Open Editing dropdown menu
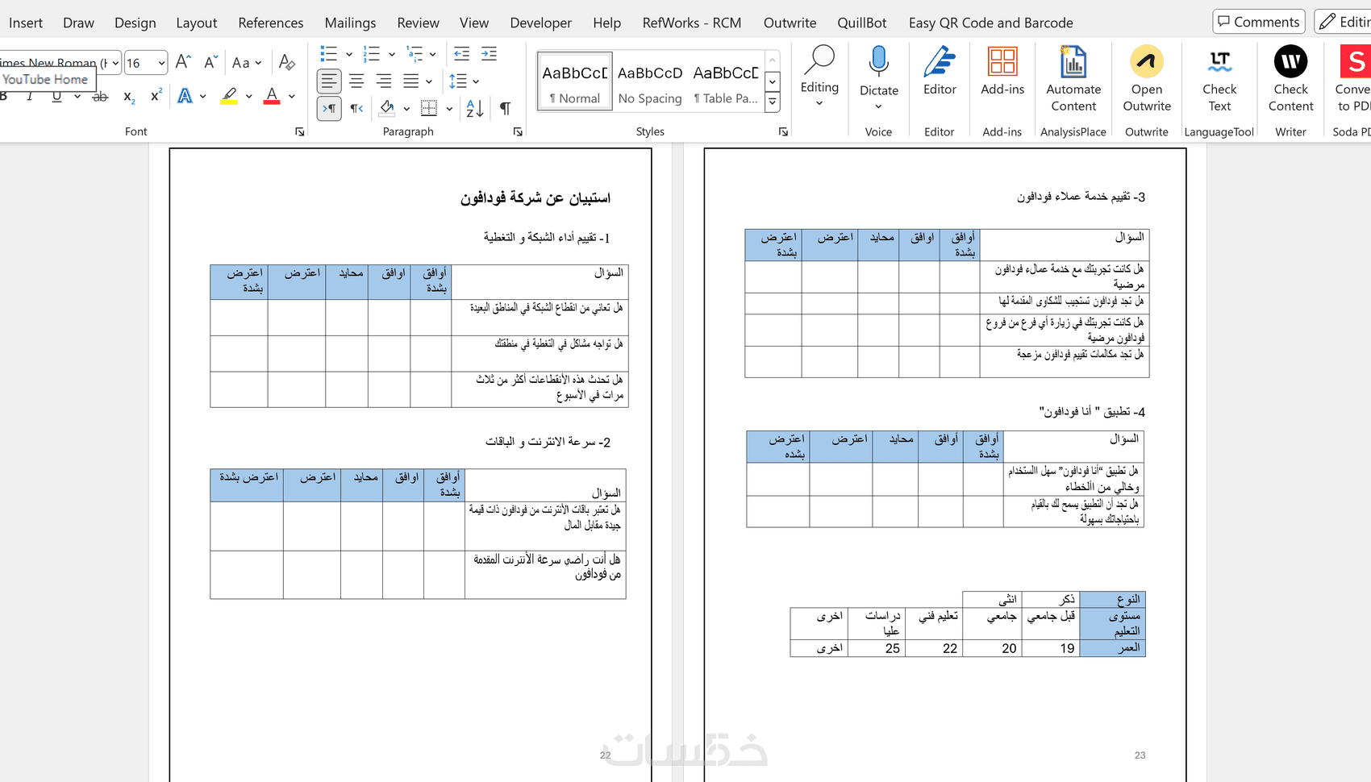Viewport: 1371px width, 782px height. point(819,76)
